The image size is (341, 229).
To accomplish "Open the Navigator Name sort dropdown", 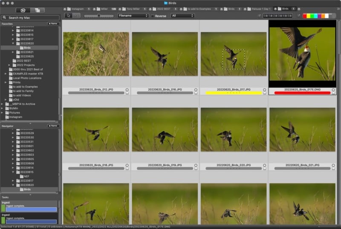I will pos(53,126).
